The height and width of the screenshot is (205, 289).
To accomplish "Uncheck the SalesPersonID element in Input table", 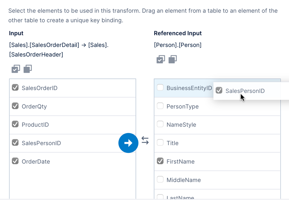I will tap(15, 143).
